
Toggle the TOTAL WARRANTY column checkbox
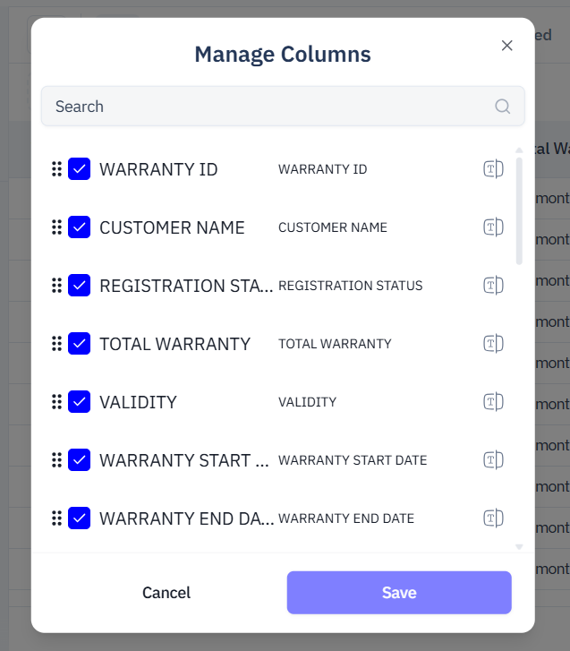tap(80, 343)
